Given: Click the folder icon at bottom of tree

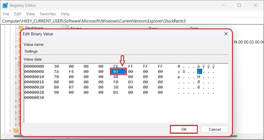Looking at the screenshot, I should (x=16, y=131).
